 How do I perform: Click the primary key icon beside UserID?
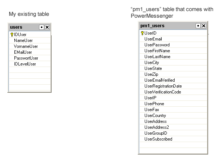click(142, 33)
